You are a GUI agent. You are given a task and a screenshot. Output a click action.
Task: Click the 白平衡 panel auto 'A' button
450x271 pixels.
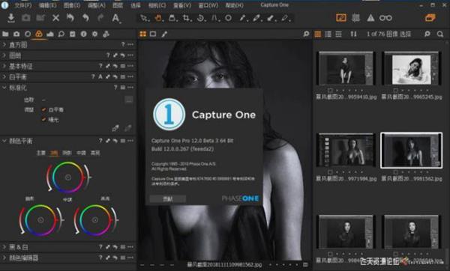(x=100, y=76)
